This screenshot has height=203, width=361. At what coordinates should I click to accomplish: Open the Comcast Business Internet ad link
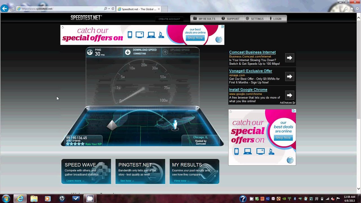pyautogui.click(x=252, y=52)
